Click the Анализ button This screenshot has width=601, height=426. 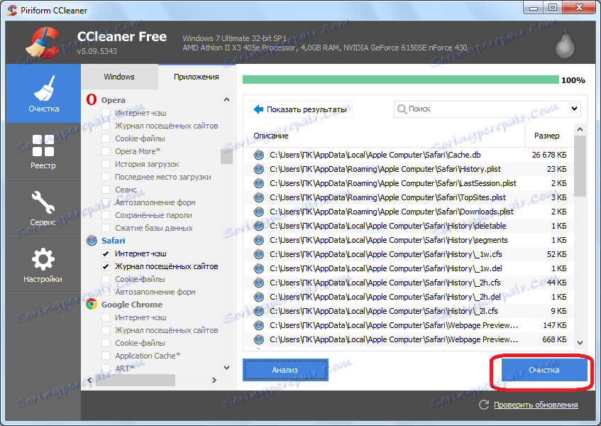pyautogui.click(x=285, y=370)
